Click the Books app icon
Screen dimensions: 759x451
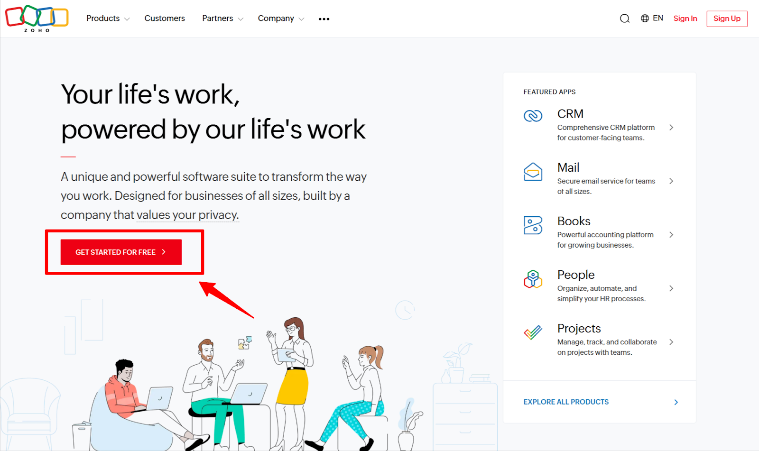[533, 225]
